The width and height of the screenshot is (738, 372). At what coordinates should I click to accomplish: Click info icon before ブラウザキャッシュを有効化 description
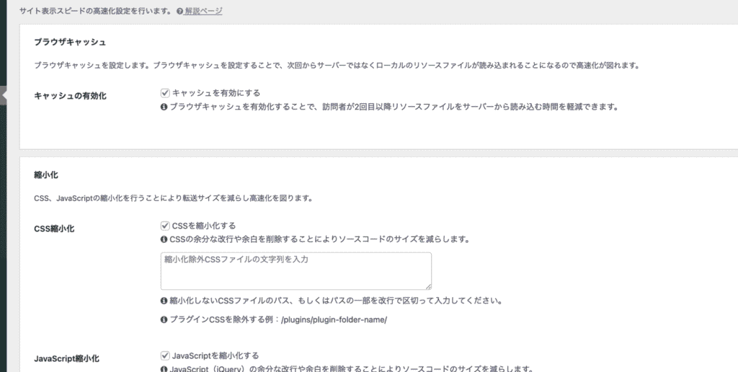tap(164, 107)
